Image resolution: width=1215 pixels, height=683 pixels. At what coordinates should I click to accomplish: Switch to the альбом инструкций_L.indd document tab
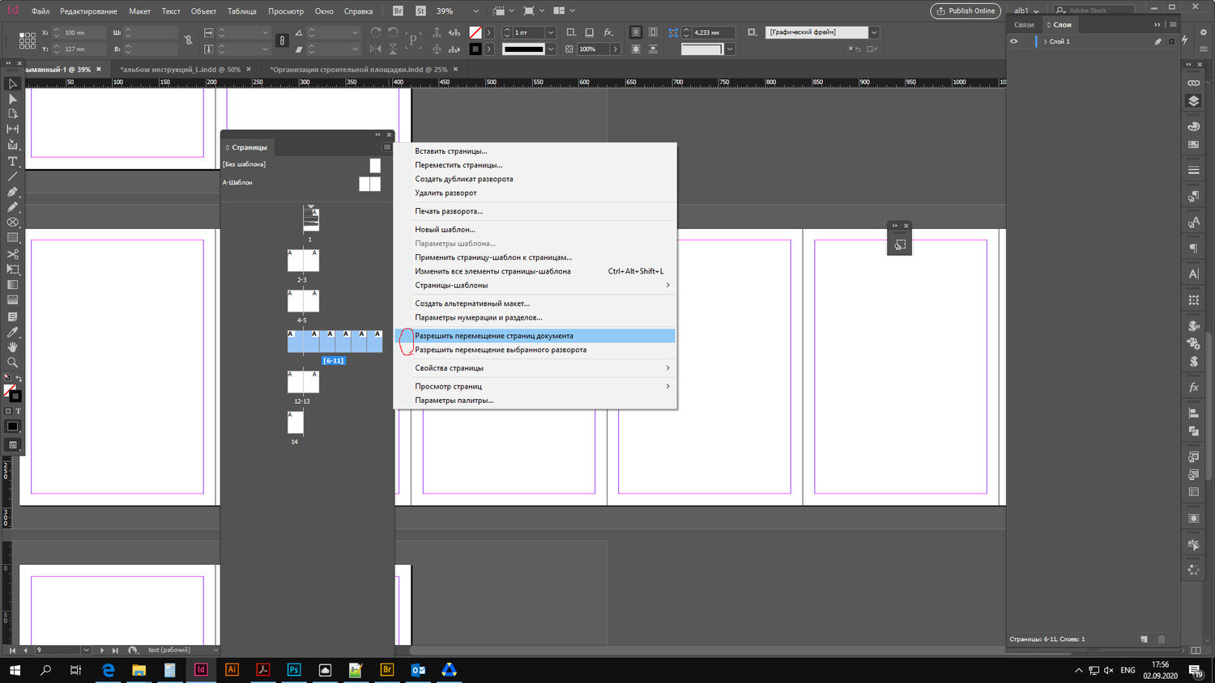[x=180, y=70]
